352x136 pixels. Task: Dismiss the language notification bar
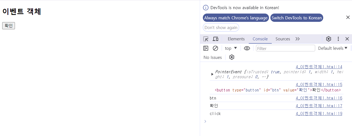click(348, 17)
